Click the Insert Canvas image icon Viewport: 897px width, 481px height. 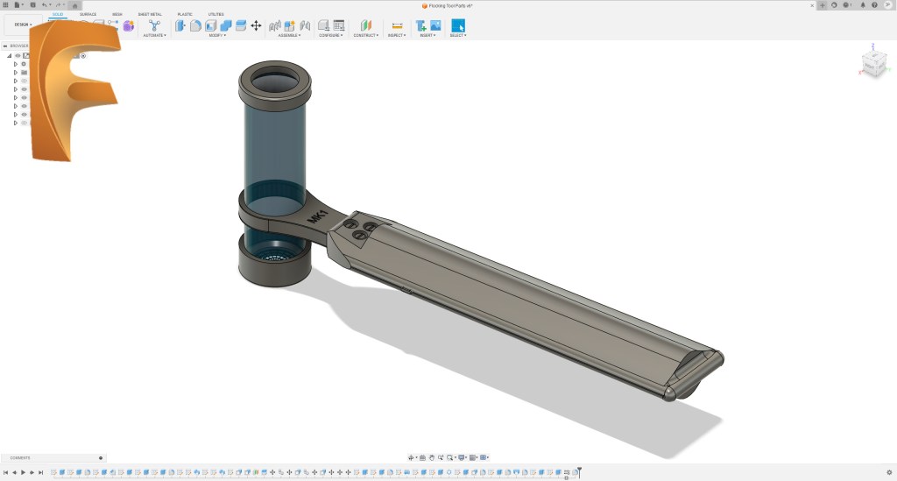[x=435, y=25]
